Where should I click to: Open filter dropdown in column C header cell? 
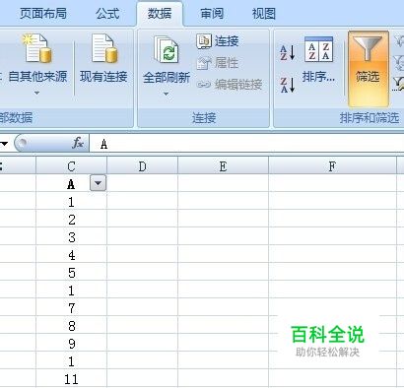(98, 183)
